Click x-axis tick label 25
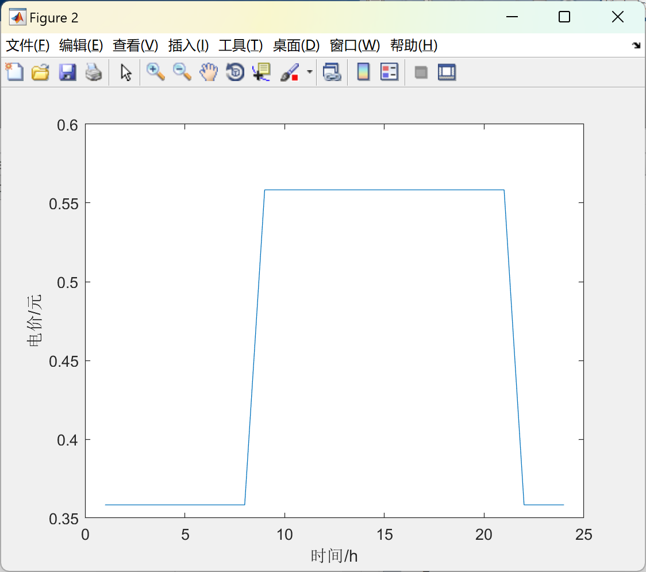The width and height of the screenshot is (646, 572). [583, 535]
